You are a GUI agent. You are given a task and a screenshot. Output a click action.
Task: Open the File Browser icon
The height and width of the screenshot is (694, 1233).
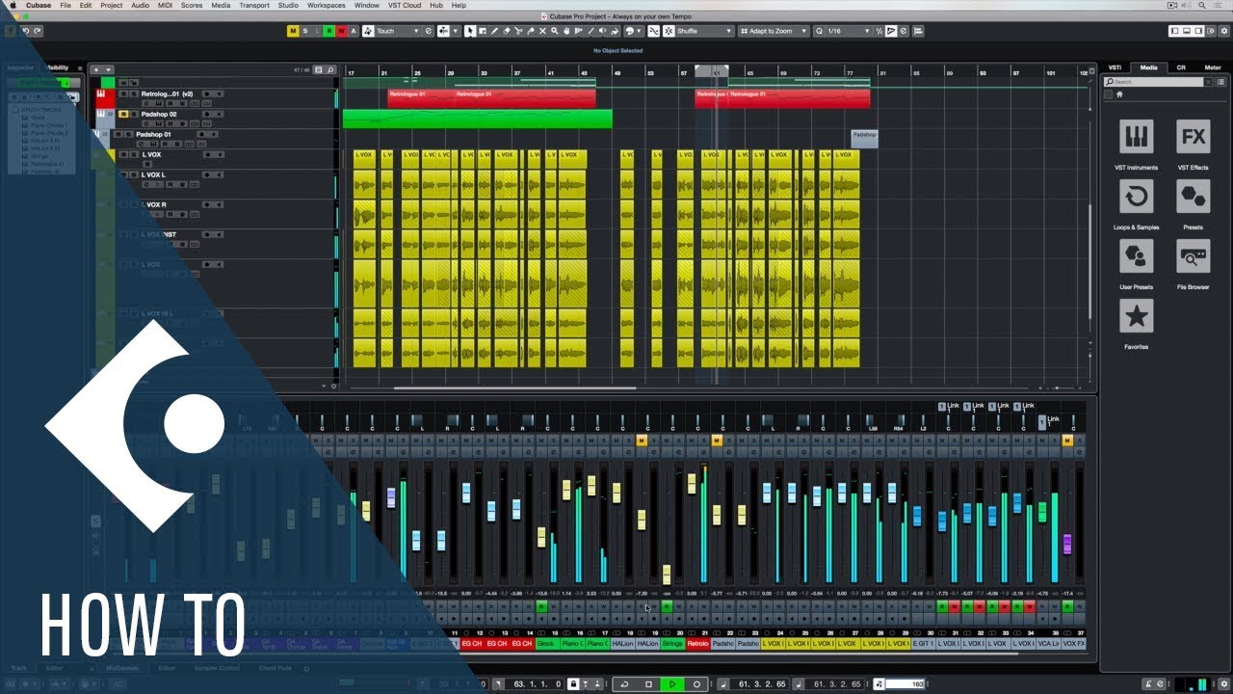point(1194,256)
